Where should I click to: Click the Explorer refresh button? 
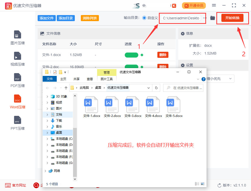click(156, 88)
